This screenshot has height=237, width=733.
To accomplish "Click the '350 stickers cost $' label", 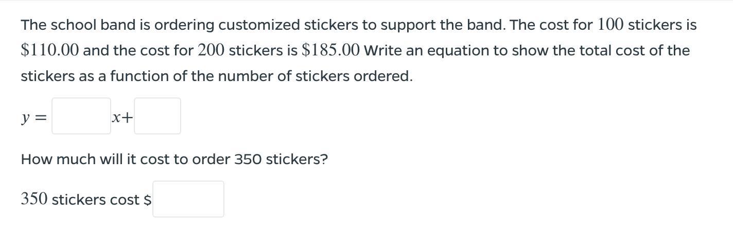I will pyautogui.click(x=86, y=199).
